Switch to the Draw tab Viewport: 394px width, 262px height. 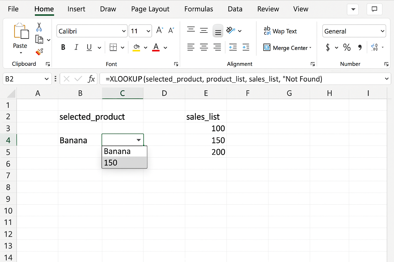108,9
